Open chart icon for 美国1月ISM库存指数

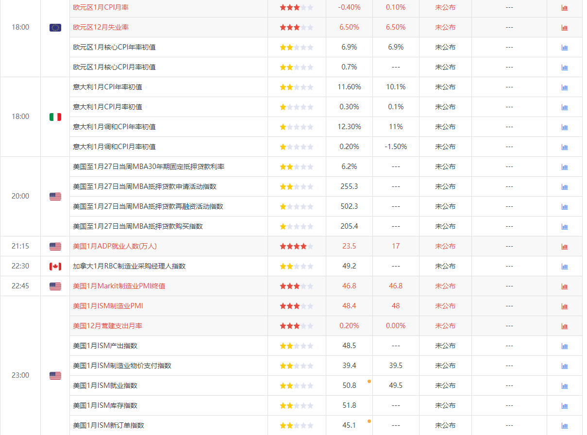564,406
